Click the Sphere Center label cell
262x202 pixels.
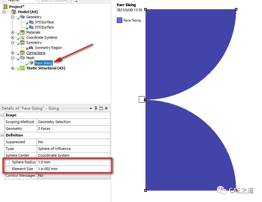coord(21,155)
